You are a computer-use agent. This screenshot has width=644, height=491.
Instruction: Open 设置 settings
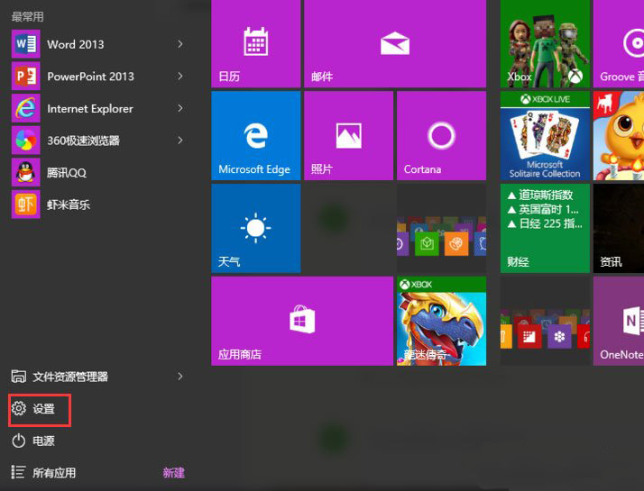[x=43, y=409]
